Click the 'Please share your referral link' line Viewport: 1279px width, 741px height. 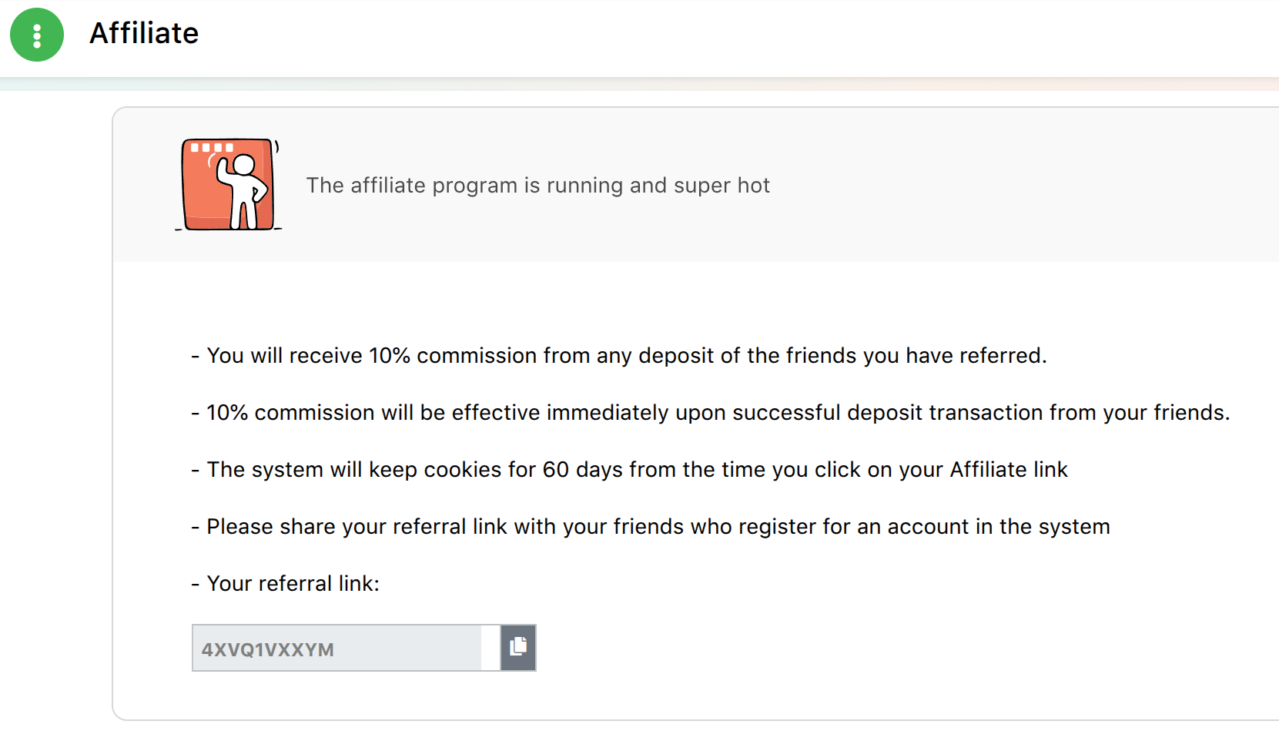coord(651,527)
